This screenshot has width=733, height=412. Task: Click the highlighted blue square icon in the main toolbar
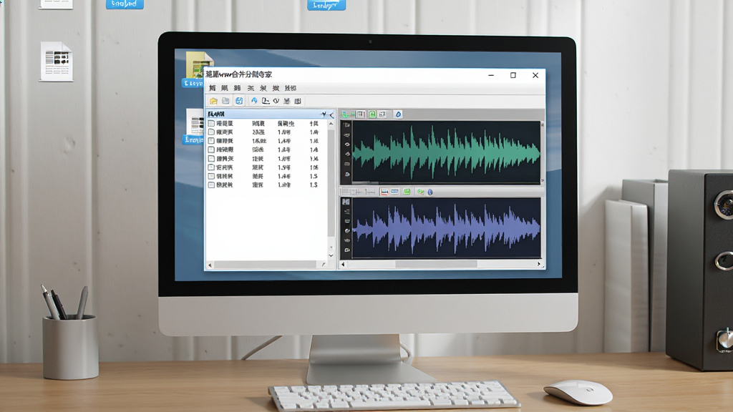coord(239,101)
